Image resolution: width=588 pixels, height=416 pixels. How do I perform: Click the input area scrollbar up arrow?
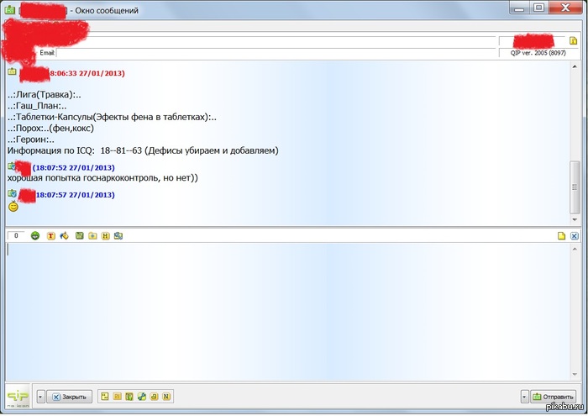(575, 249)
